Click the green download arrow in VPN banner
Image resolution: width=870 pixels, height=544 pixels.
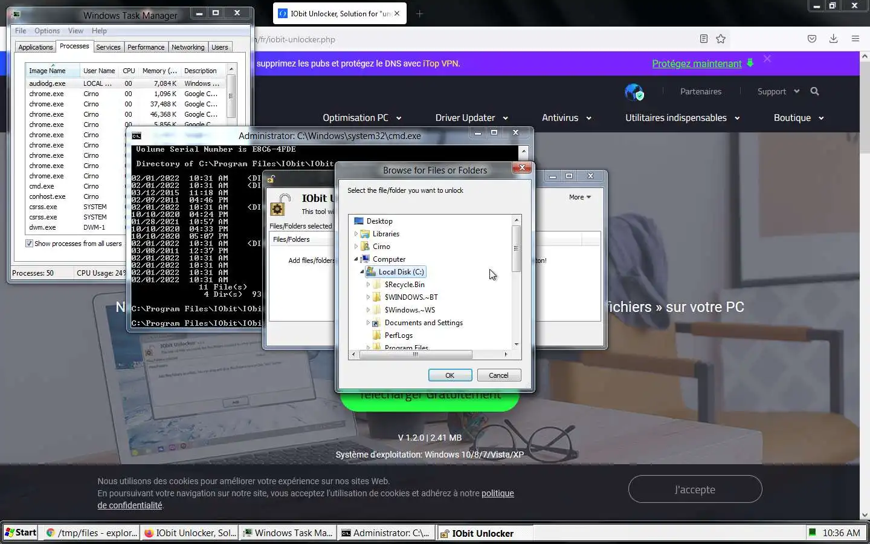coord(750,63)
